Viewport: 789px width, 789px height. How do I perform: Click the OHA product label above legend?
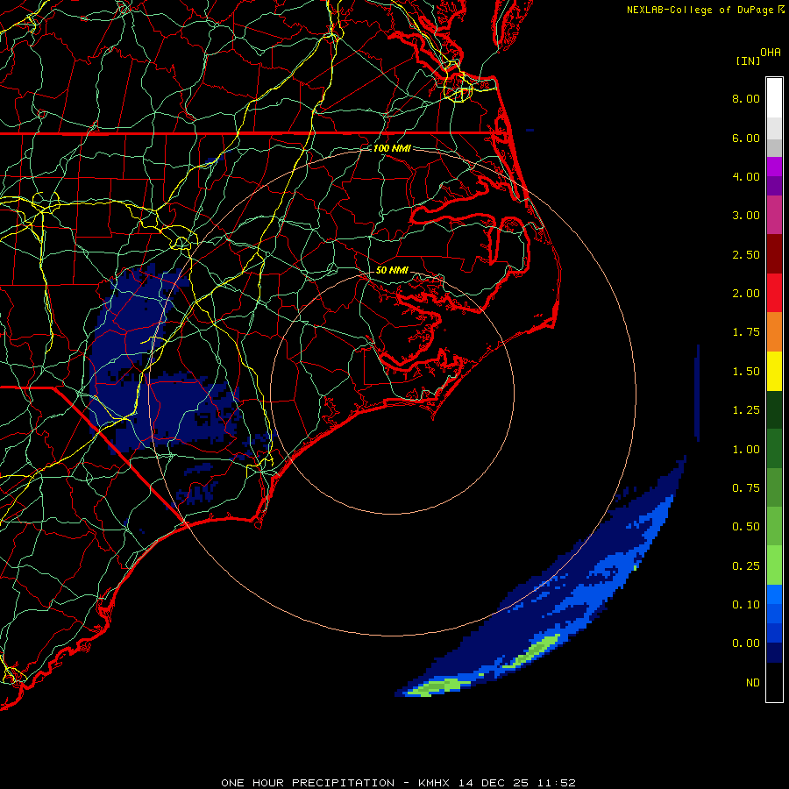771,53
